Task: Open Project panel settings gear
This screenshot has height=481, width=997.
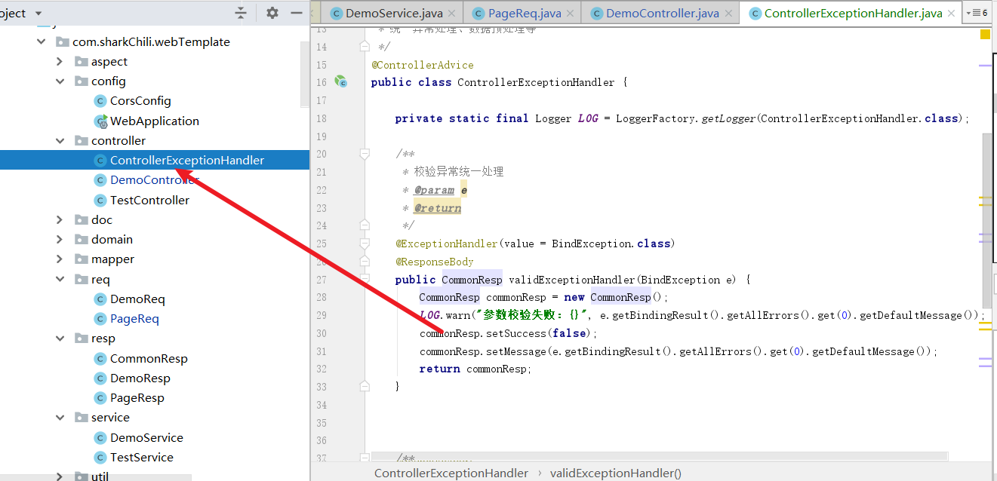Action: click(272, 13)
